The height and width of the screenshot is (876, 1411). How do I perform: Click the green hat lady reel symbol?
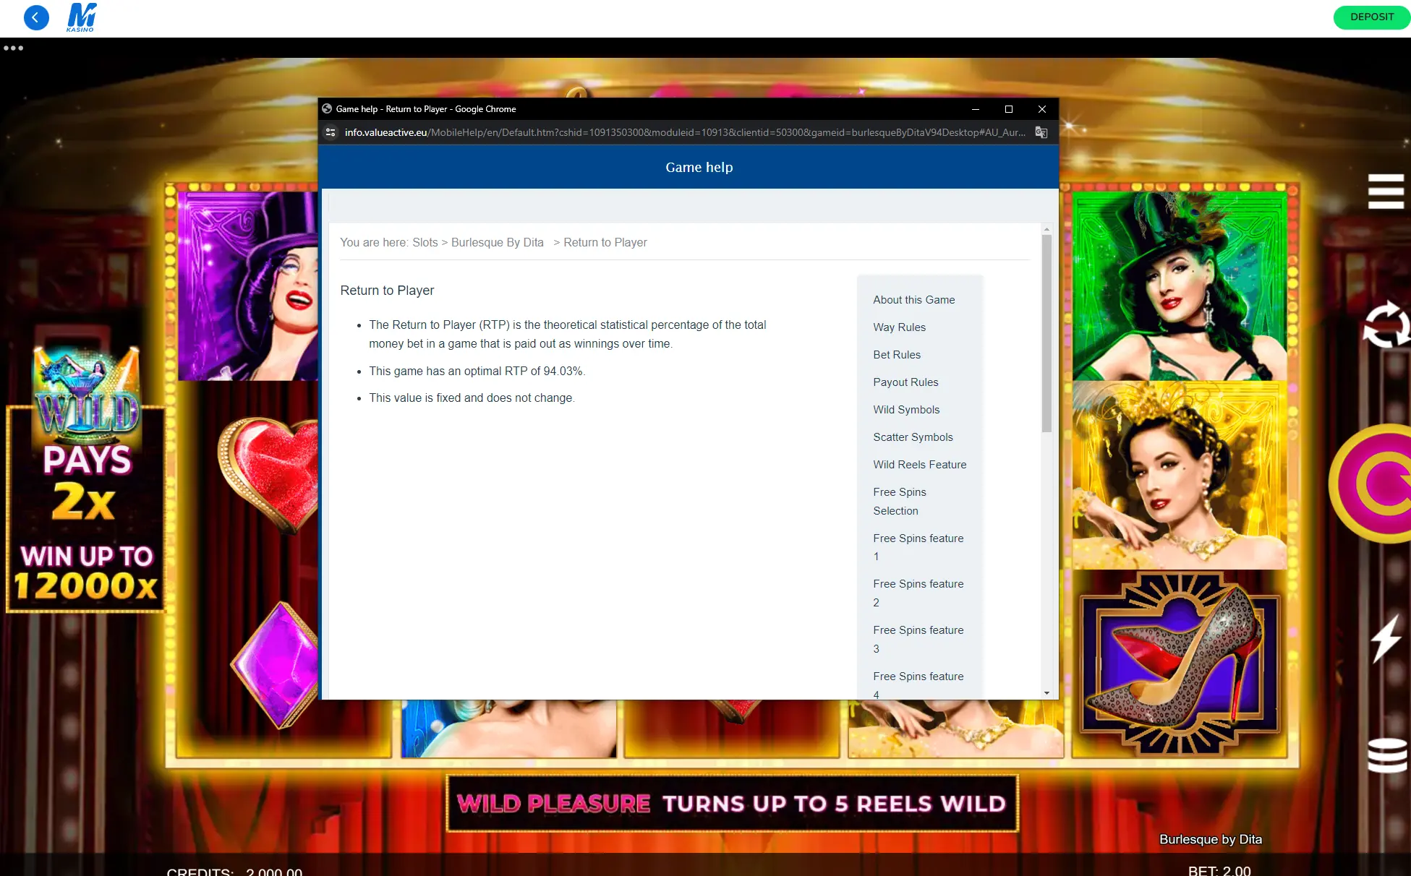coord(1180,285)
